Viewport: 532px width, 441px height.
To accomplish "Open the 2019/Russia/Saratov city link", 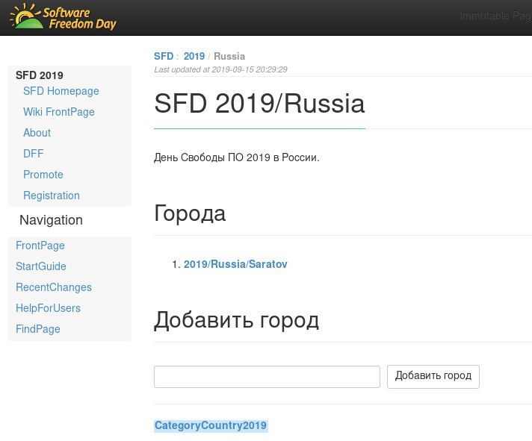I will [235, 264].
